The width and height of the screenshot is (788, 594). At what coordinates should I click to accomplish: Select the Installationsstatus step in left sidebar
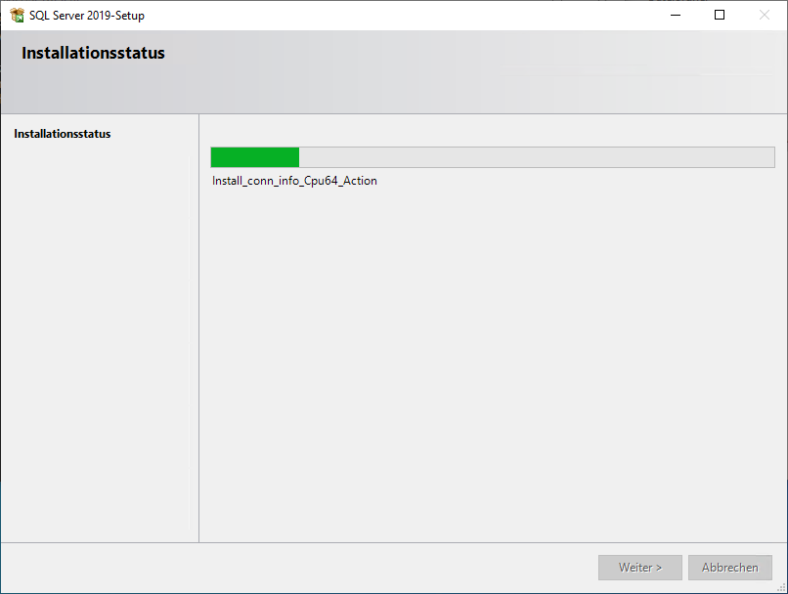point(63,134)
